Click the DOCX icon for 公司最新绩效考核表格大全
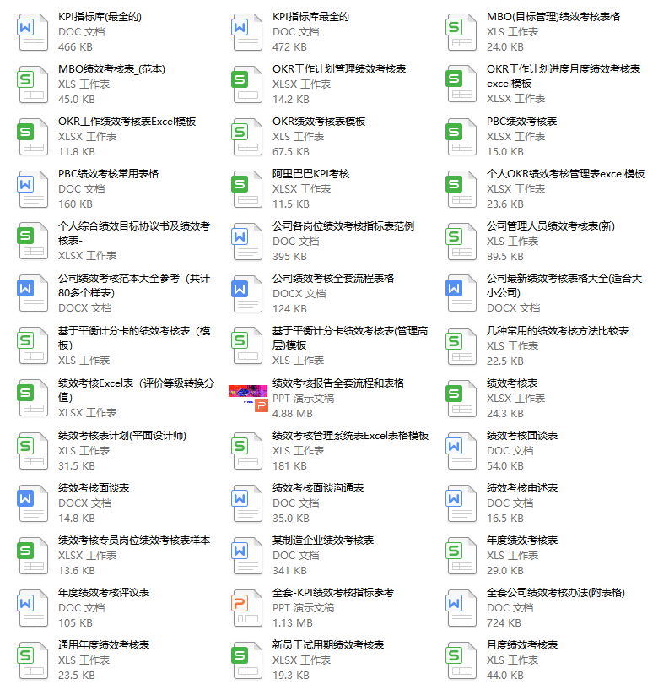Viewport: 669px width, 690px height. pos(461,294)
